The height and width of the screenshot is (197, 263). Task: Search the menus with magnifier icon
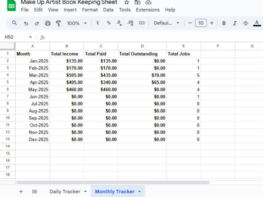coord(14,23)
